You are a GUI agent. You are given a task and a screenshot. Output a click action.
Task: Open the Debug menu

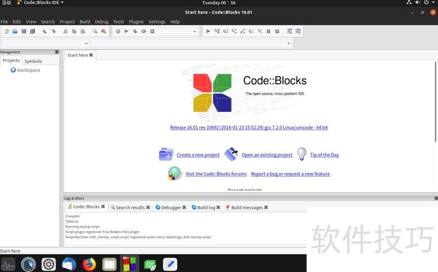pyautogui.click(x=101, y=22)
